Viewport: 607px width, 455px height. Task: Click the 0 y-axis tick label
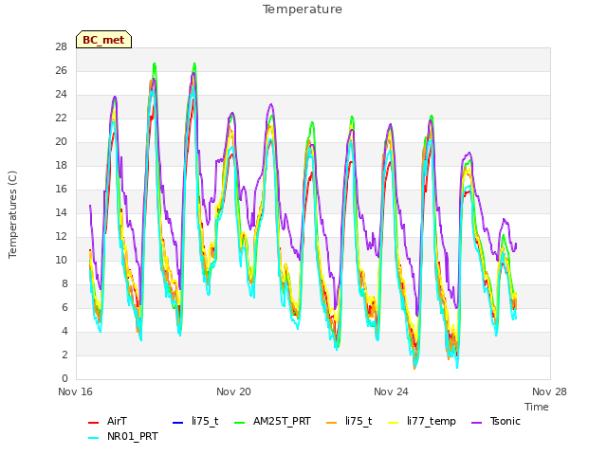(64, 379)
